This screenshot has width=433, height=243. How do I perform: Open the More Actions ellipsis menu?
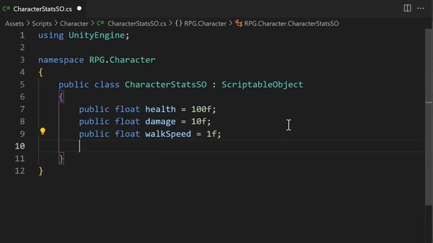[421, 8]
